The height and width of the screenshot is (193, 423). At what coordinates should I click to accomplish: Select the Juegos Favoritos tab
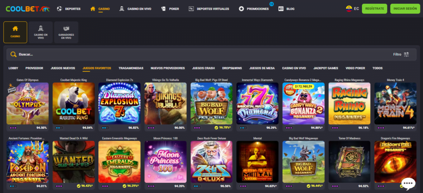tap(97, 68)
